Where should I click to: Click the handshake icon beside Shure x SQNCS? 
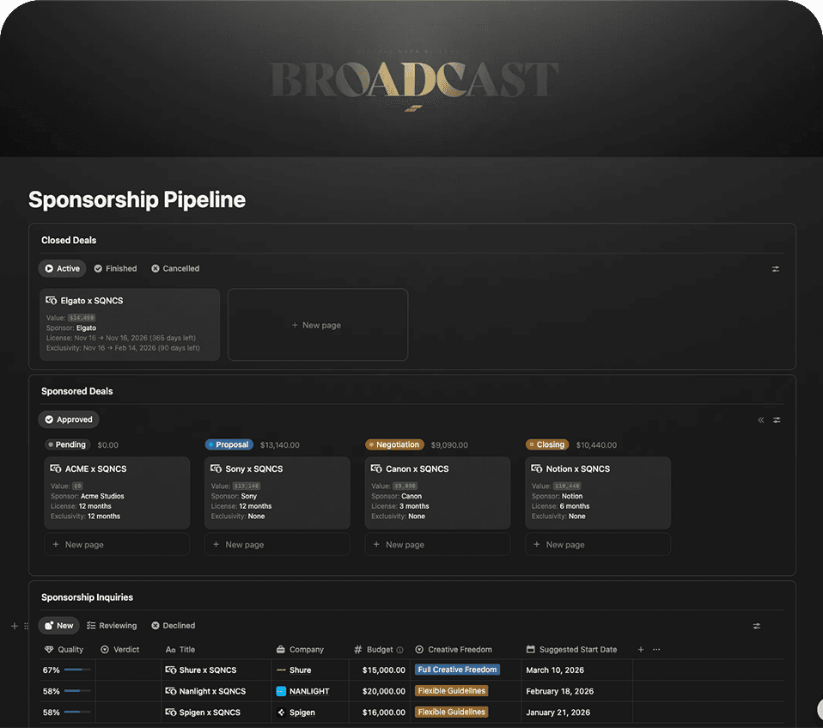pos(171,670)
